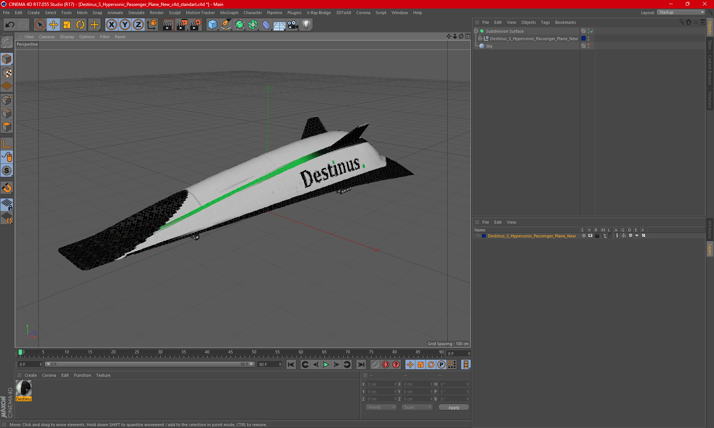Switch to Edges mode

7,113
